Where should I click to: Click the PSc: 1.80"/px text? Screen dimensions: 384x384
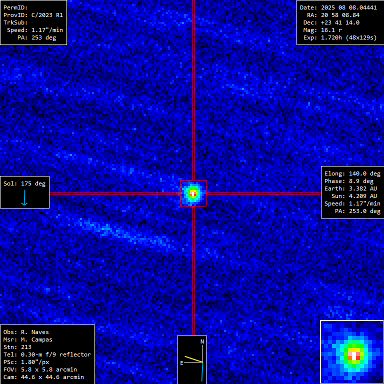tap(26, 362)
